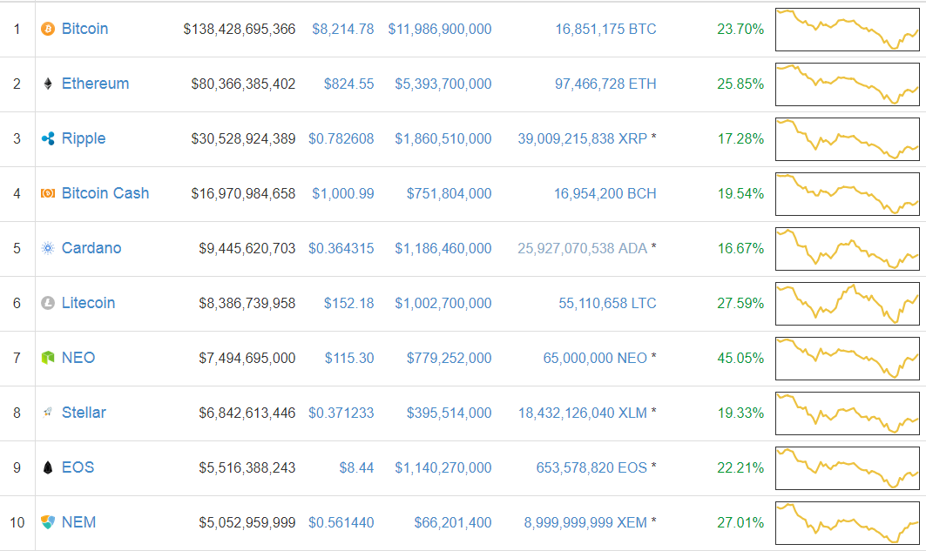Screen dimensions: 926x551
Task: Click supply 8,999,999,999 XEM
Action: point(585,522)
